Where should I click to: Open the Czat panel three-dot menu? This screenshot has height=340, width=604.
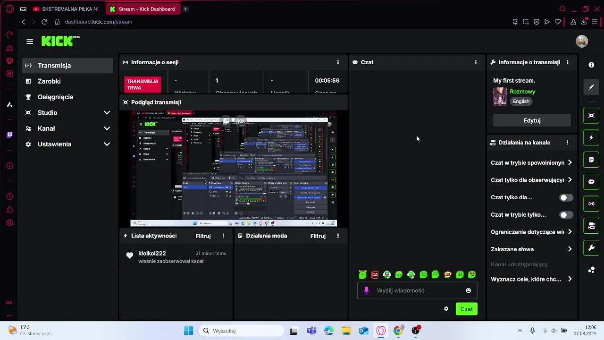[476, 62]
